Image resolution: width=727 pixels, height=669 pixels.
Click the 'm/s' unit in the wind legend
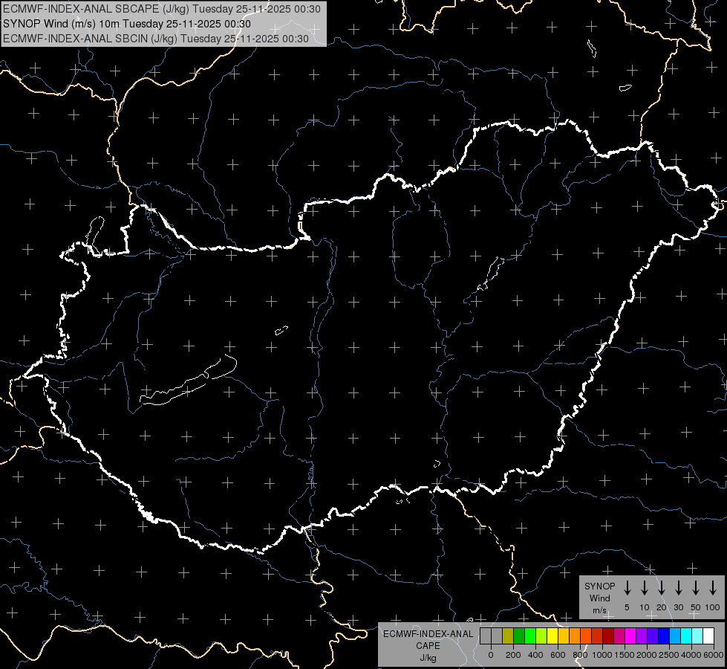(x=599, y=610)
